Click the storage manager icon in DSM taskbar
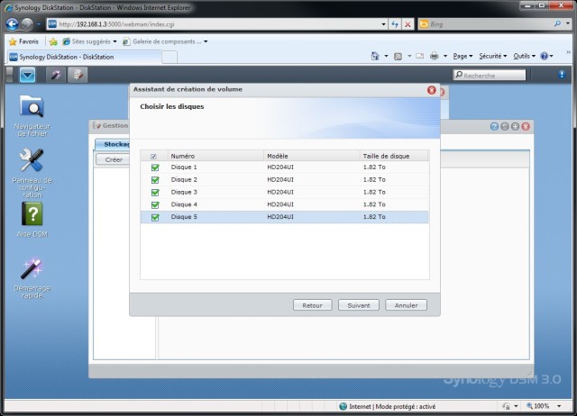Screen dimensions: 577x416 (x=78, y=75)
